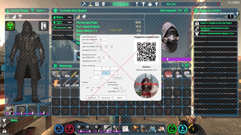Image resolution: width=241 pixels, height=135 pixels.
Task: Click the Инвентарь panel header
Action: click(x=66, y=66)
